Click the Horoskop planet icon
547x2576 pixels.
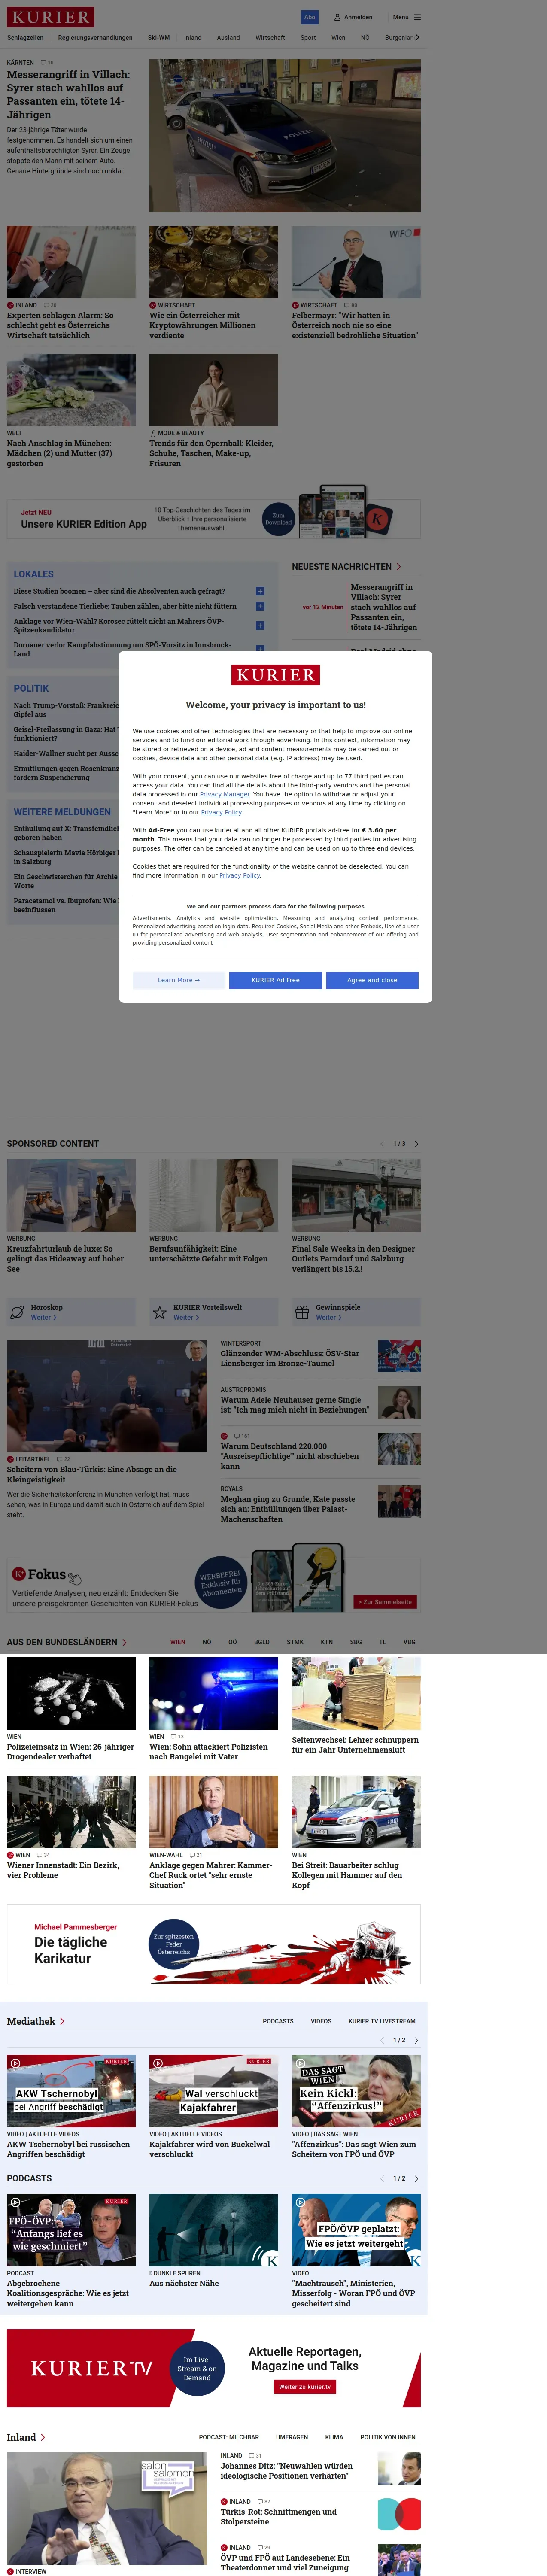pyautogui.click(x=17, y=1312)
